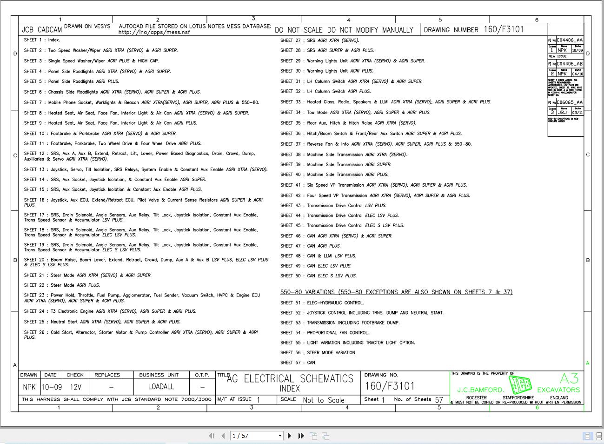Click the 'DO NOT SCALE DO NOT MODIFY MANUALLY' text
604x444 pixels.
coord(344,30)
